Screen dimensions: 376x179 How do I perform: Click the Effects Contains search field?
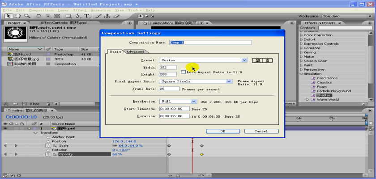tap(345, 28)
